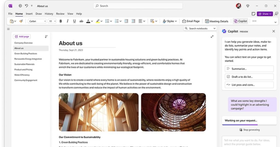Image resolution: width=280 pixels, height=147 pixels.
Task: Open the File menu
Action: 10,14
